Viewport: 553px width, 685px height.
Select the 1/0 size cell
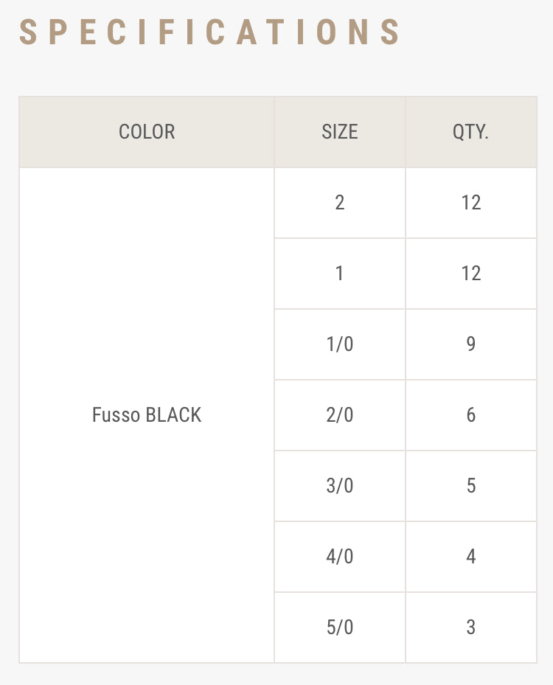(x=340, y=344)
